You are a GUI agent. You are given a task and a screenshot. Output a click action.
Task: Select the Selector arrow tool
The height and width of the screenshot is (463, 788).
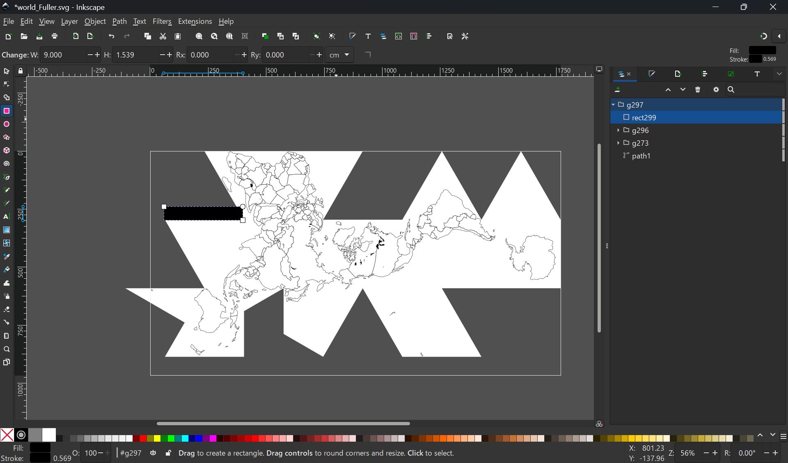point(6,71)
